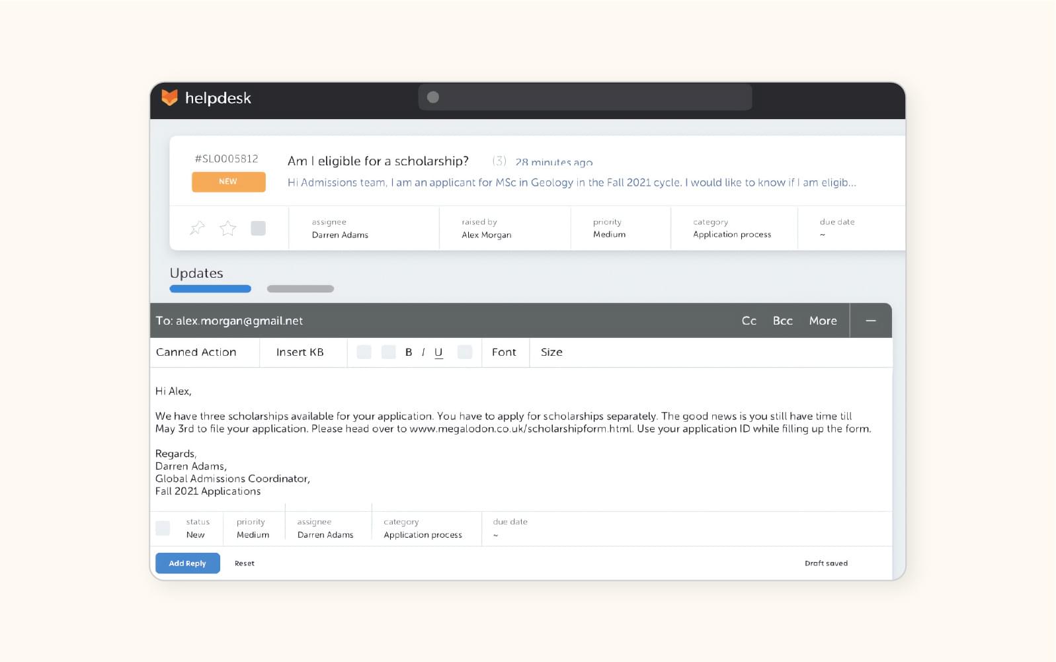The width and height of the screenshot is (1056, 662).
Task: Open the Size dropdown
Action: (x=551, y=352)
